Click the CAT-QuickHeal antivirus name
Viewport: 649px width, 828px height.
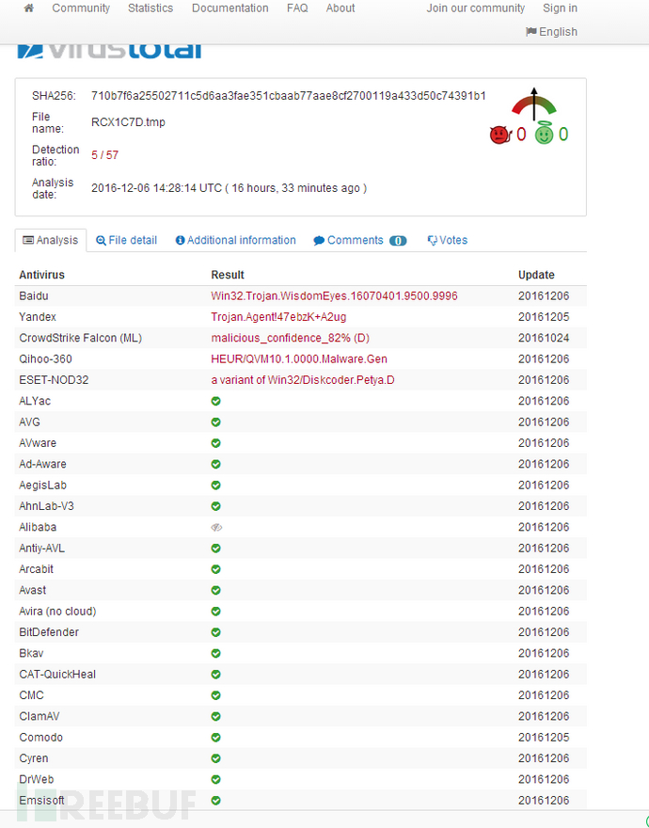coord(57,675)
